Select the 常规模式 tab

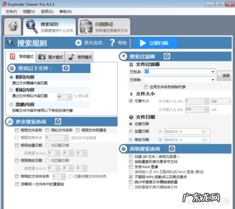pos(21,57)
